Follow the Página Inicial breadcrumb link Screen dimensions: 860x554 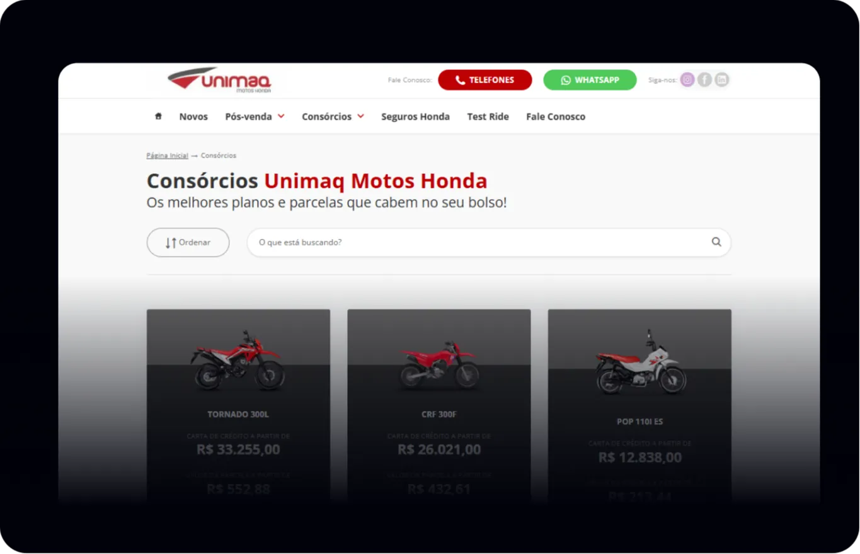coord(167,155)
